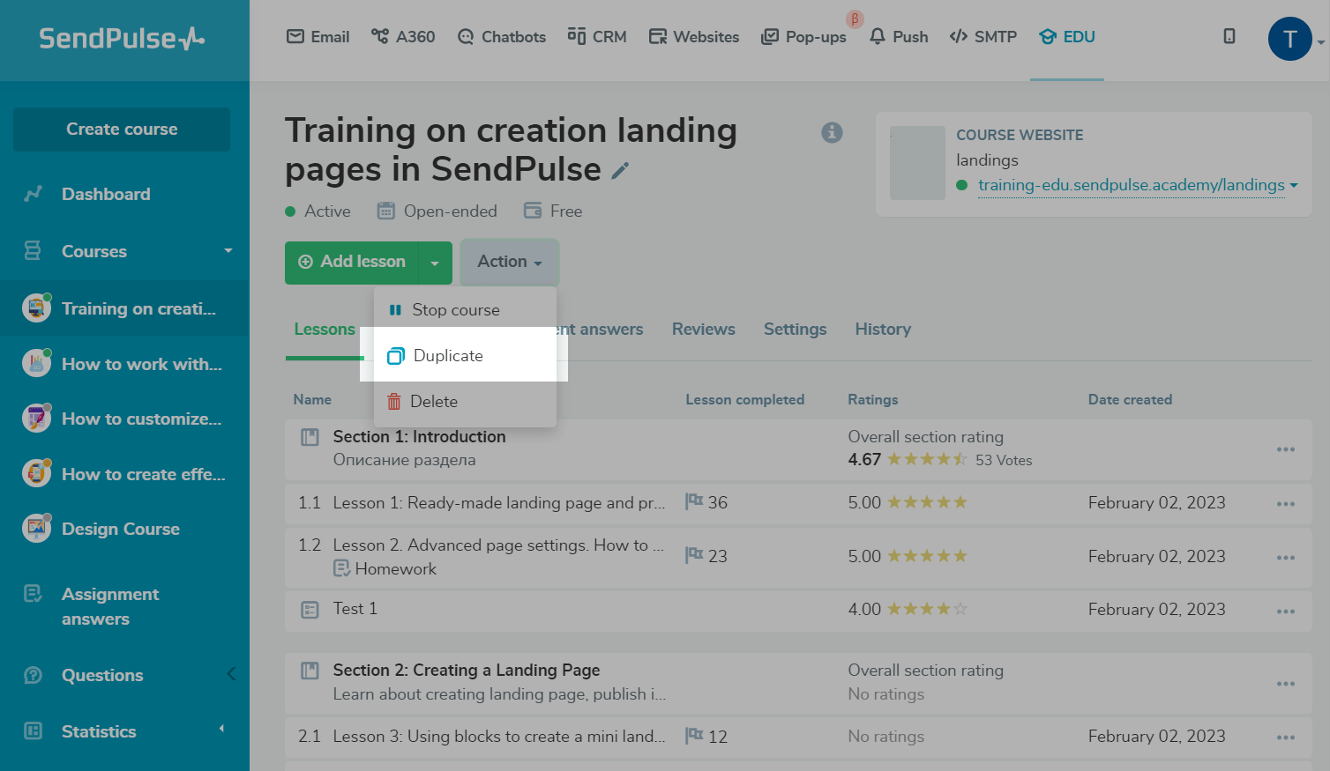Click the Assignment answers sidebar icon
The width and height of the screenshot is (1330, 771).
(x=34, y=594)
